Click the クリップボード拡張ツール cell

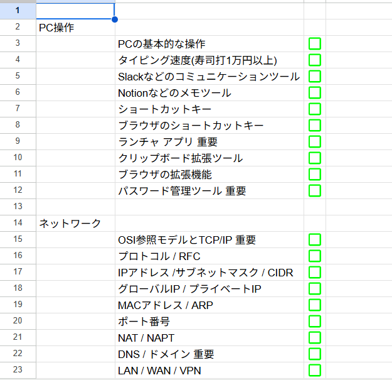[x=209, y=158]
